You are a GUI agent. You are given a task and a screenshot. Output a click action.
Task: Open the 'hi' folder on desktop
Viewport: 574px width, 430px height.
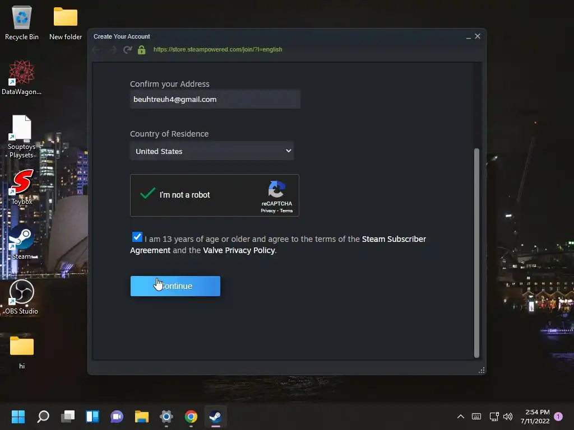coord(22,352)
